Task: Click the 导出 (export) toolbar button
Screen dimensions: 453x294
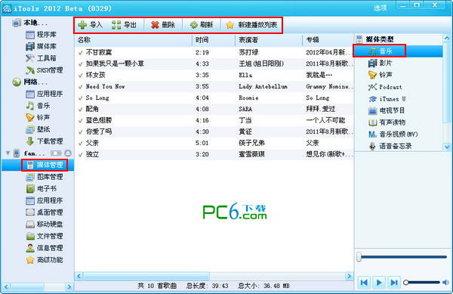Action: click(124, 25)
